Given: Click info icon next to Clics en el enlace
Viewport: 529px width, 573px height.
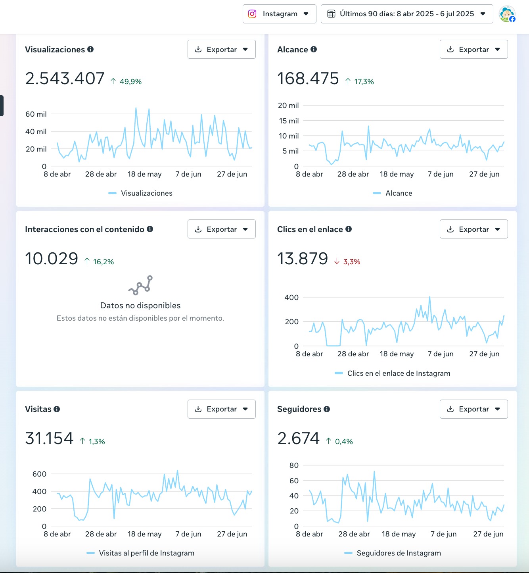Looking at the screenshot, I should [349, 229].
